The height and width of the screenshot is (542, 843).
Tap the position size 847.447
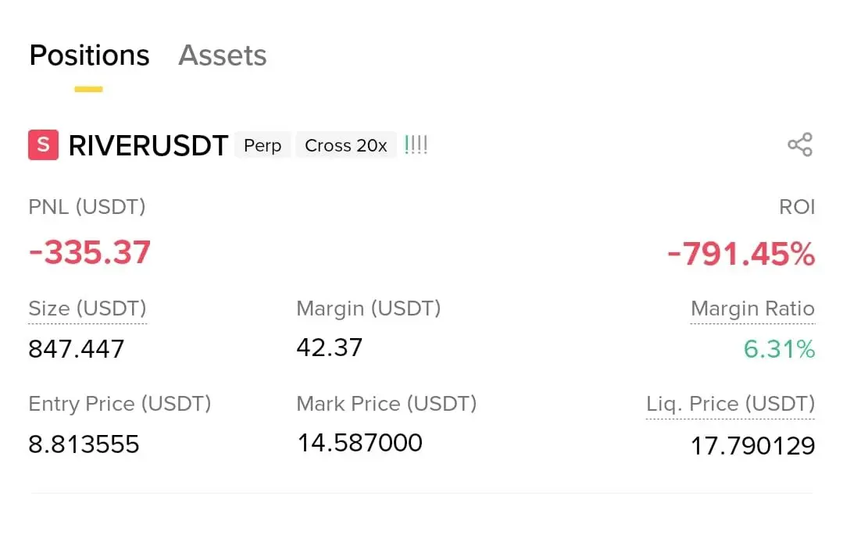(x=77, y=349)
